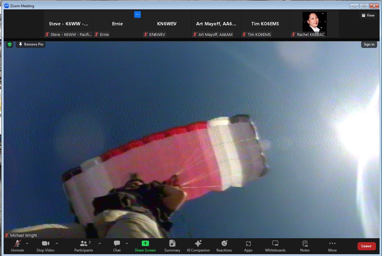The height and width of the screenshot is (256, 382).
Task: Open the Reactions menu
Action: click(224, 246)
